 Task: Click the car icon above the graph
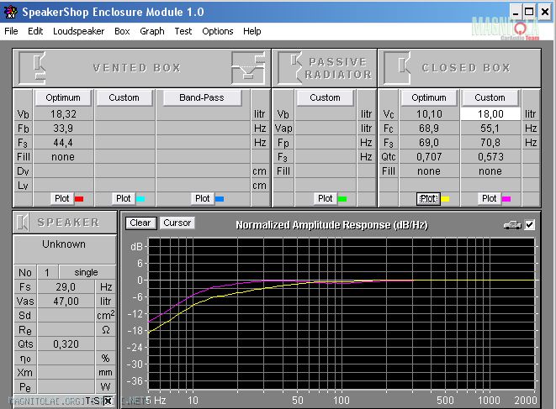[x=511, y=225]
